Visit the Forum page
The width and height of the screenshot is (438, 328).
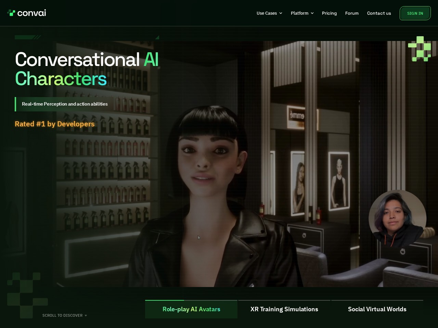[352, 13]
